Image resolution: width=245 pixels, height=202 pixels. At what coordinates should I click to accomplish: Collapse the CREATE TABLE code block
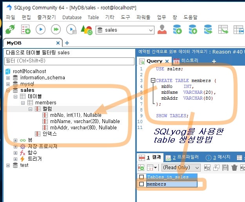[x=153, y=80]
